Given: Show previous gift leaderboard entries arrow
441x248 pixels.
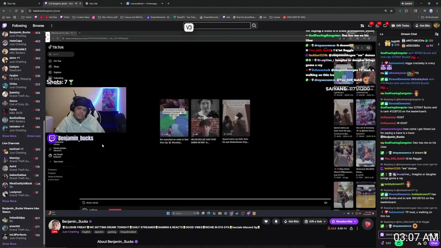Looking at the screenshot, I should [379, 44].
